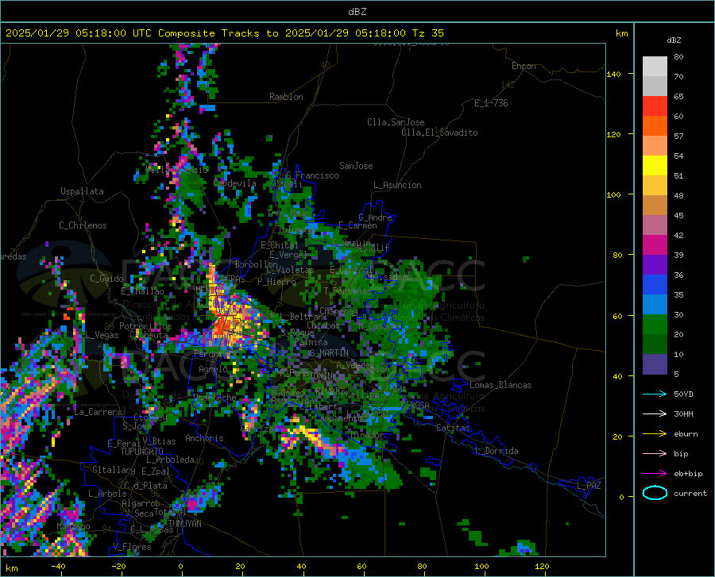Screen dimensions: 715x577
Task: Click the 'Gltallary' place label
Action: (x=114, y=470)
